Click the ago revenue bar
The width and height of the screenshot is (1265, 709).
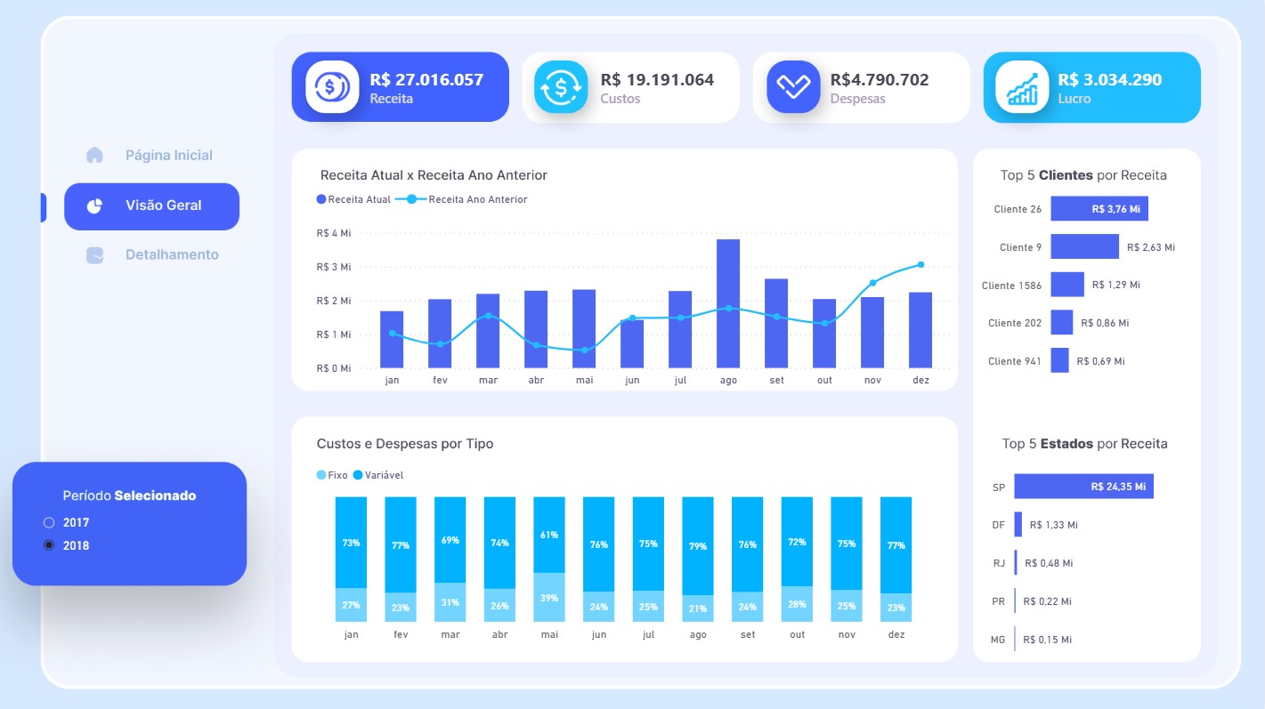728,302
